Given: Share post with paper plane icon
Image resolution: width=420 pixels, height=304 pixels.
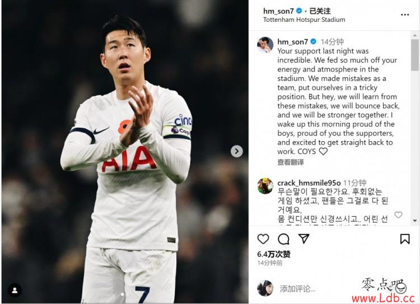Looking at the screenshot, I should (x=304, y=238).
